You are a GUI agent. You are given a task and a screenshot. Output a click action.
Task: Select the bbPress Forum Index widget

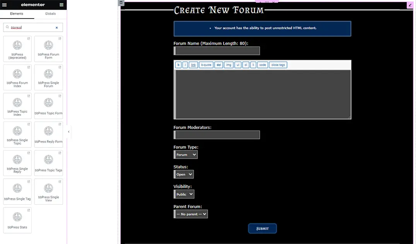[x=17, y=78]
